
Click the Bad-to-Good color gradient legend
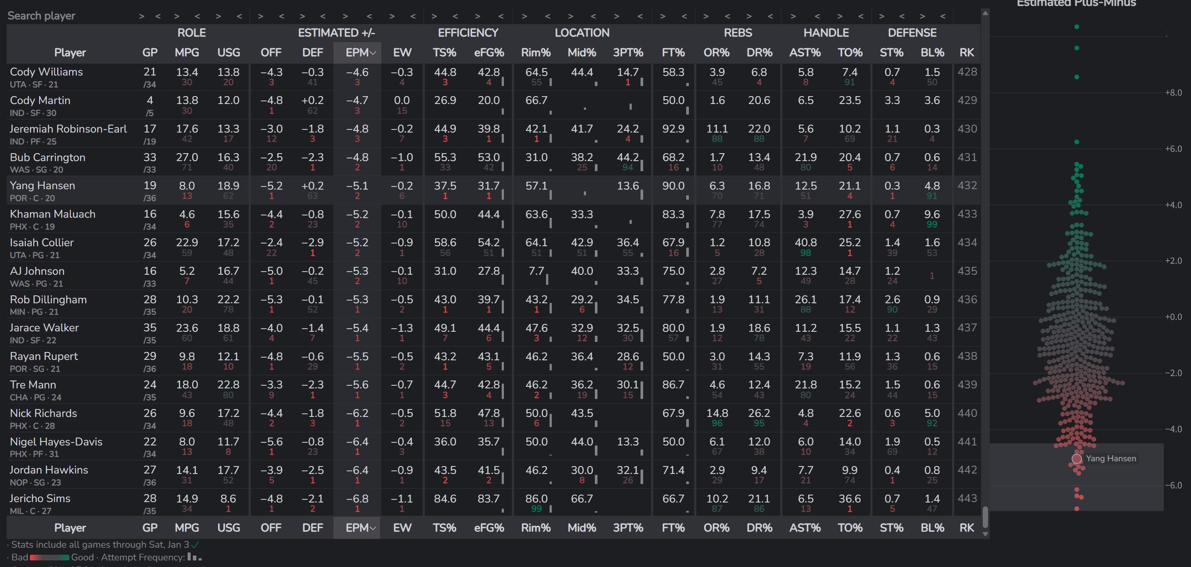(50, 557)
